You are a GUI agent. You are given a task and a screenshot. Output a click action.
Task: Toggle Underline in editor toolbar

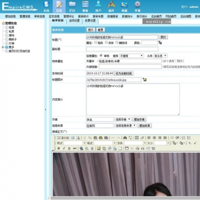pyautogui.click(x=69, y=149)
